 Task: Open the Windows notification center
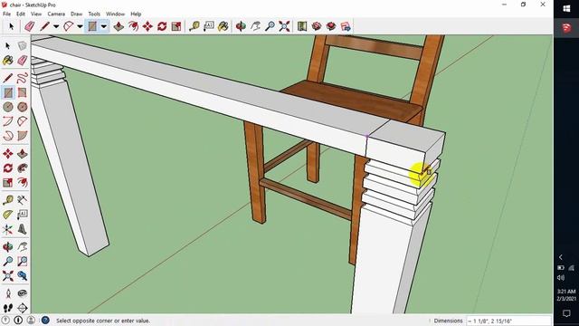click(x=566, y=313)
